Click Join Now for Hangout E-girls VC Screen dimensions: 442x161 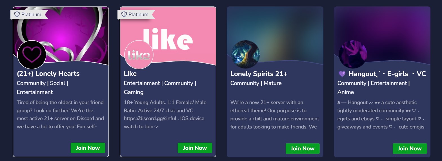[x=410, y=148]
